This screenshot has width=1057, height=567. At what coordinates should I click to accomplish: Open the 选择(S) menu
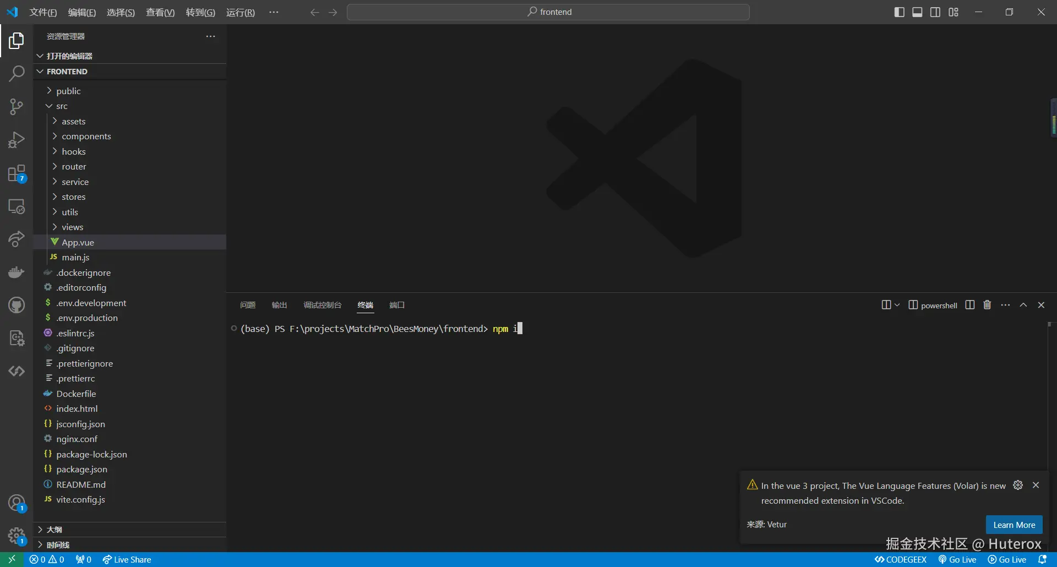tap(121, 12)
